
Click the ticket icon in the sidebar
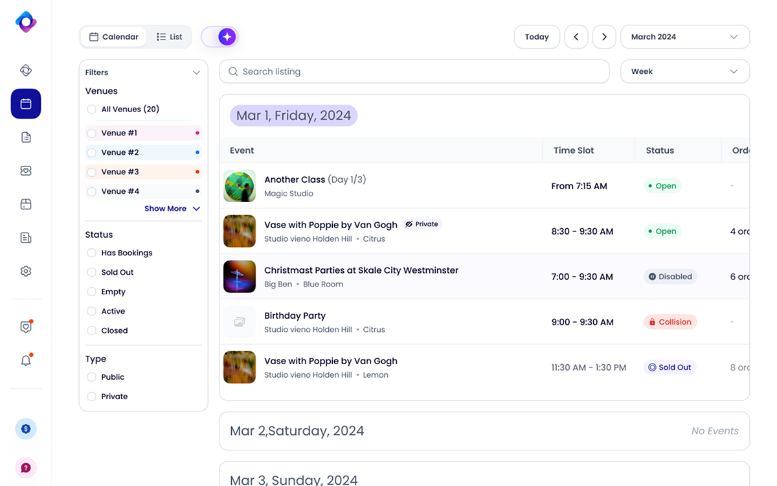pyautogui.click(x=25, y=170)
